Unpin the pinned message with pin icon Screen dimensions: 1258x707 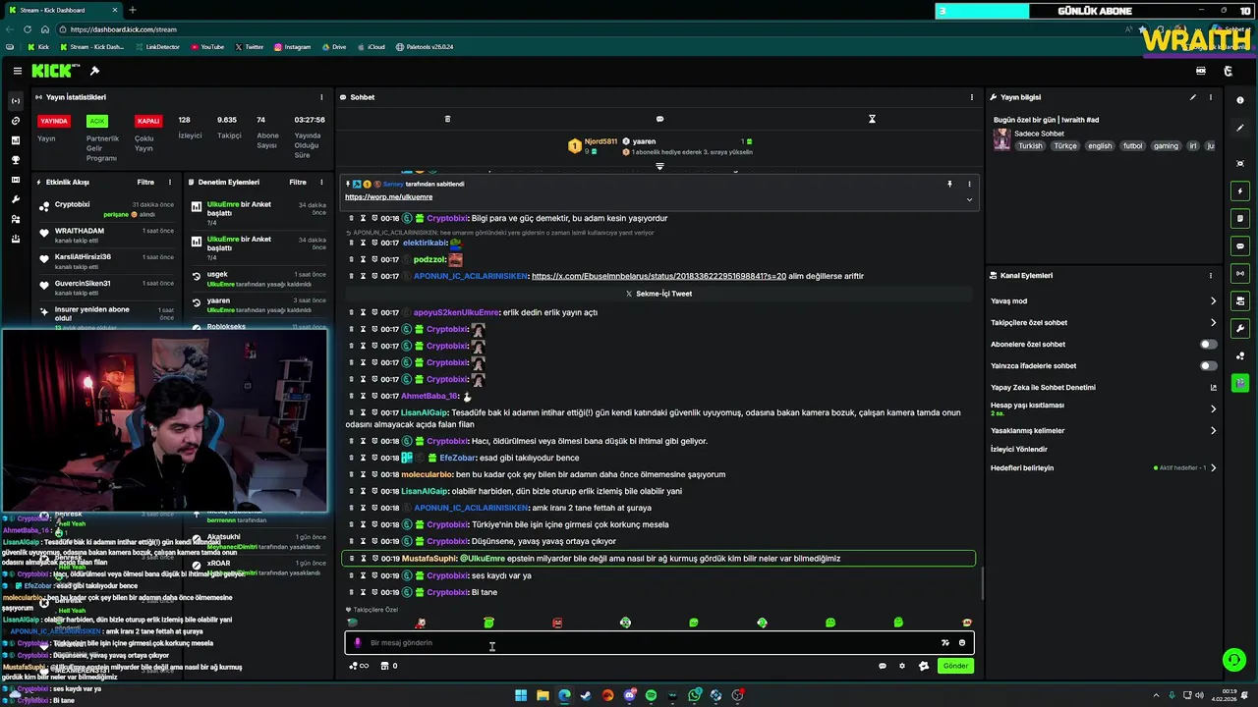(949, 184)
